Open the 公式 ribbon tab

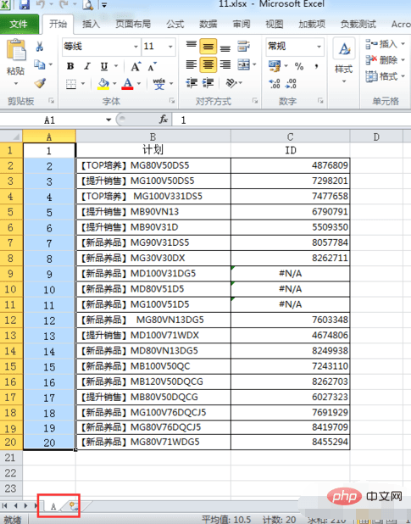175,24
